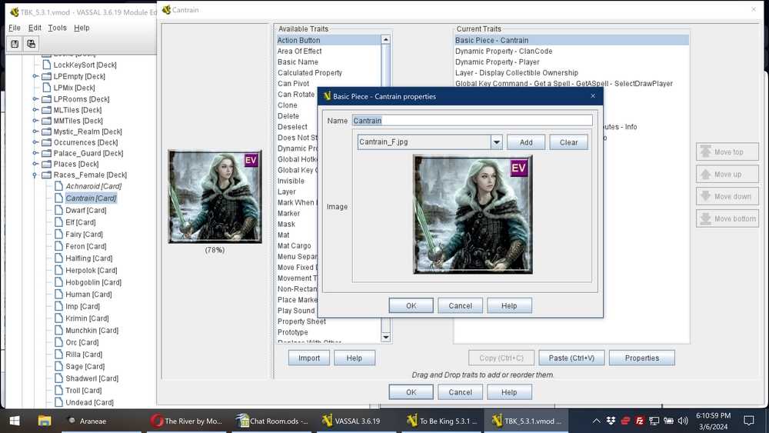
Task: Open the Help menu
Action: point(82,28)
